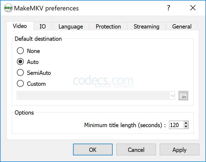
Task: Pick the Custom destination radio option
Action: click(x=20, y=83)
